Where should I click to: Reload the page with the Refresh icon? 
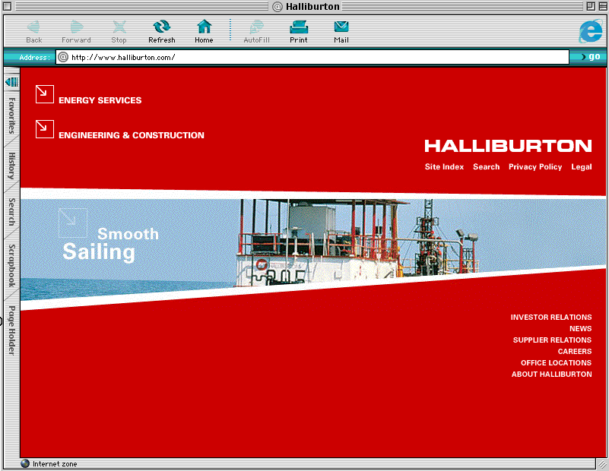pyautogui.click(x=162, y=27)
